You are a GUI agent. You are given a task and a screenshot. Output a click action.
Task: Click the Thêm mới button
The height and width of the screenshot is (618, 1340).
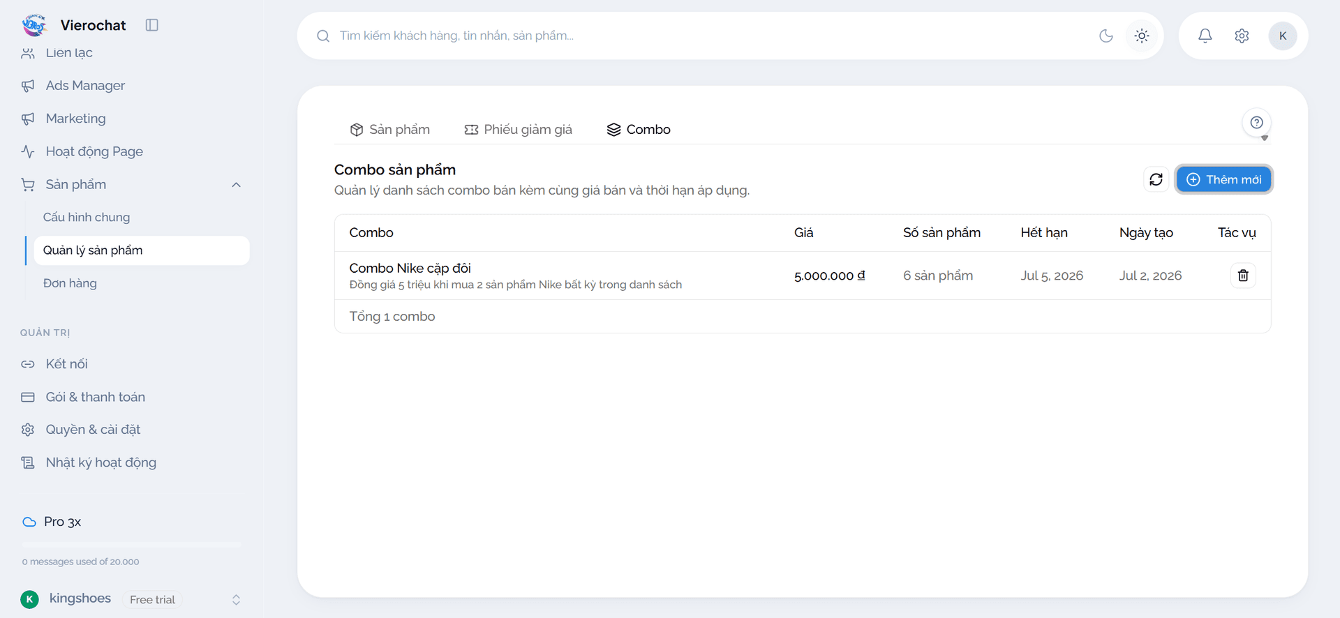pyautogui.click(x=1223, y=179)
